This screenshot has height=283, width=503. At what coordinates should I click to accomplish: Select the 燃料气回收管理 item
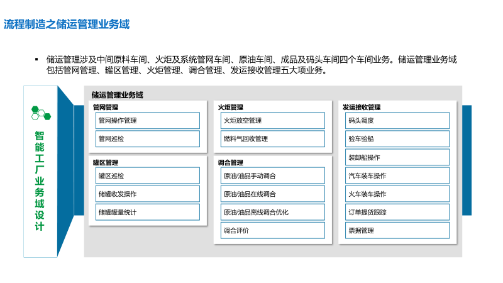[x=273, y=138]
